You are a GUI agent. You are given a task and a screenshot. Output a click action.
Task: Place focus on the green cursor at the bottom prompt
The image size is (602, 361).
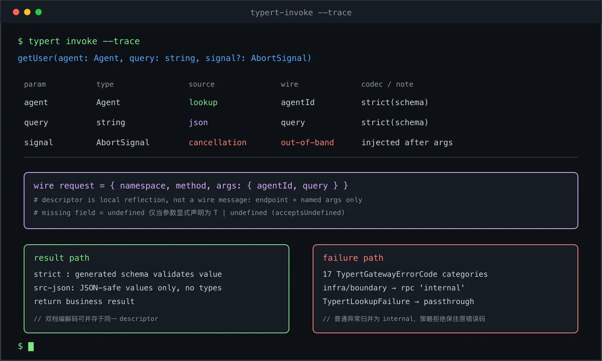coord(31,347)
